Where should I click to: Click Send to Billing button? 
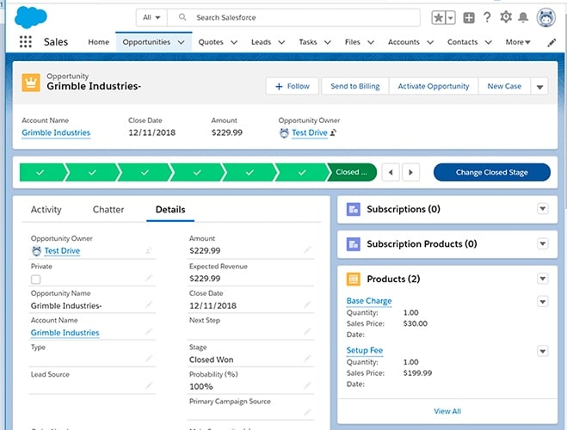[x=355, y=86]
